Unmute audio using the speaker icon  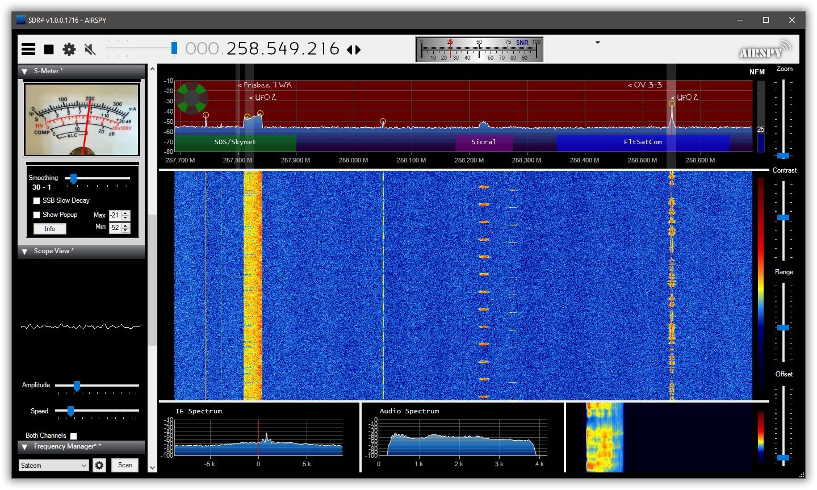[89, 49]
